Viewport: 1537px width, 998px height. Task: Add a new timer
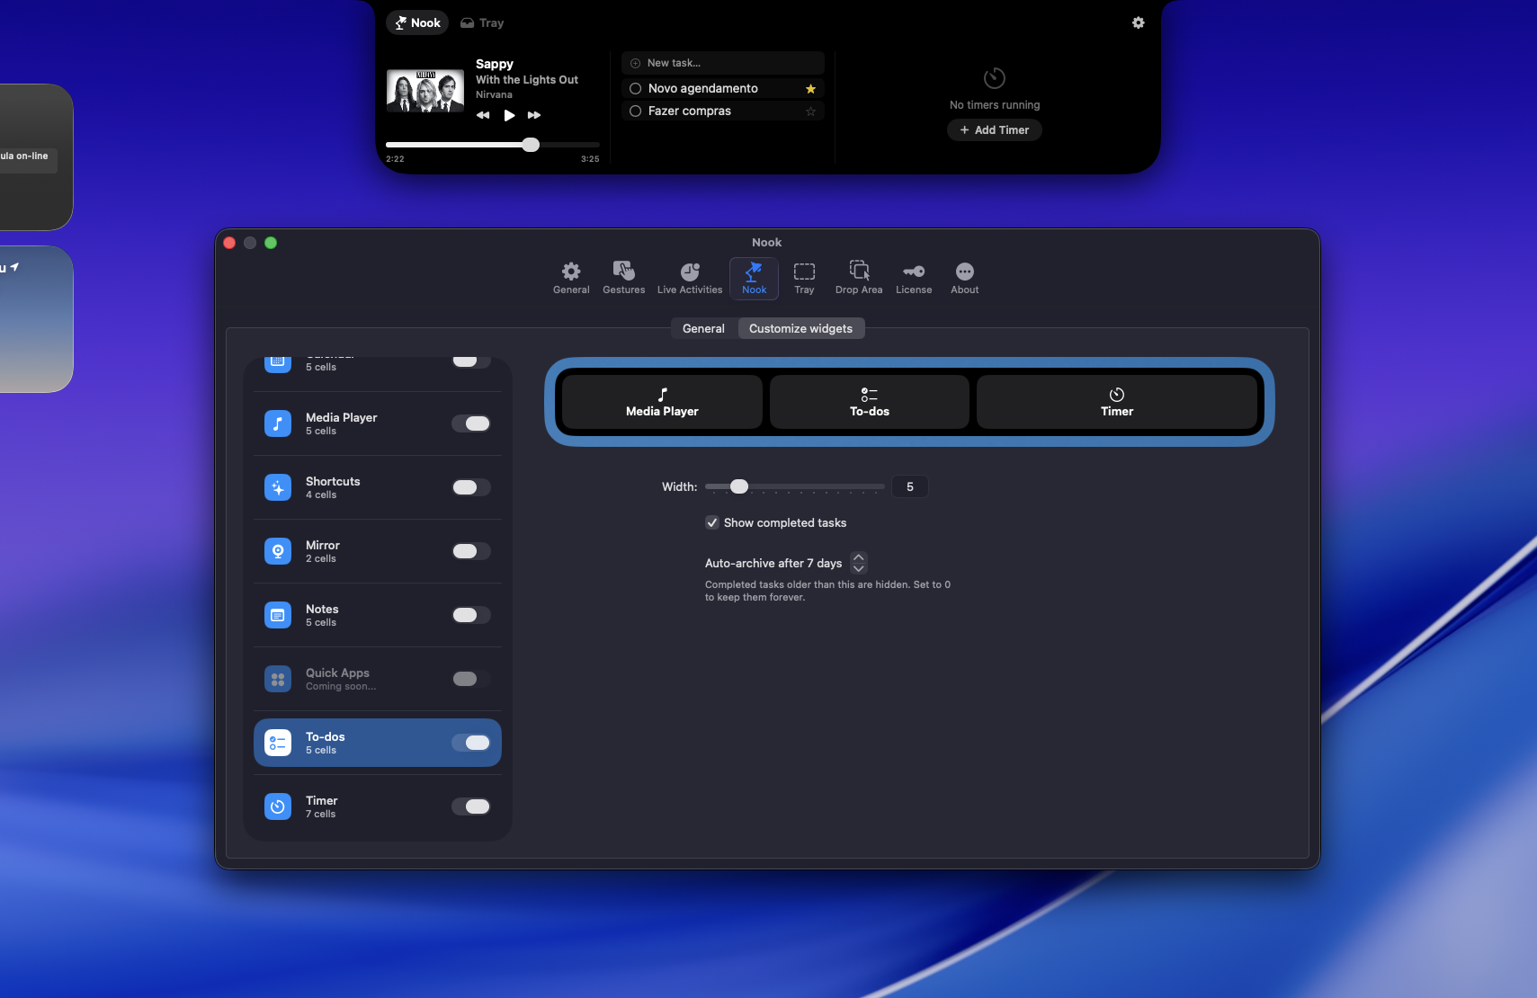point(995,129)
